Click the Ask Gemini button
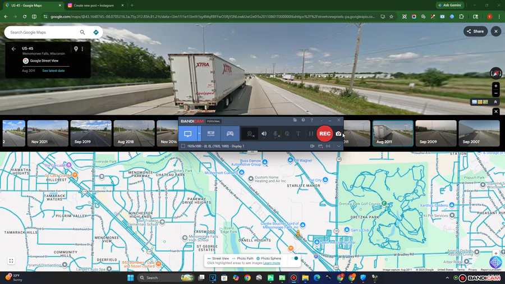This screenshot has width=505, height=284. (449, 5)
